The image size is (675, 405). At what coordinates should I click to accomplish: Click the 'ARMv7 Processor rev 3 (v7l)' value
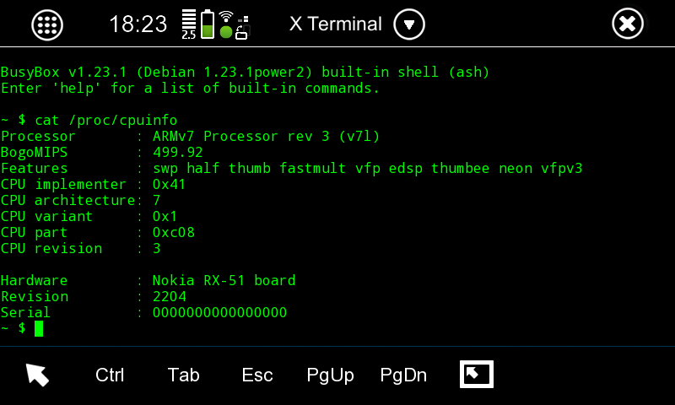(x=266, y=137)
